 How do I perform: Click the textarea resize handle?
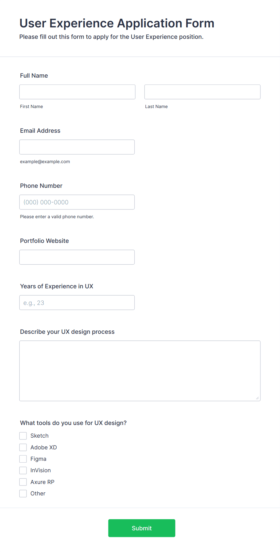257,398
